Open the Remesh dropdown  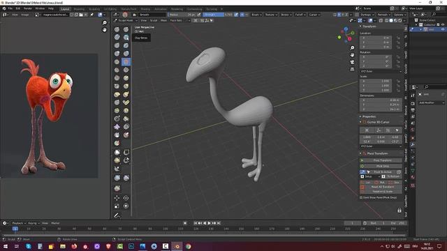[x=383, y=15]
